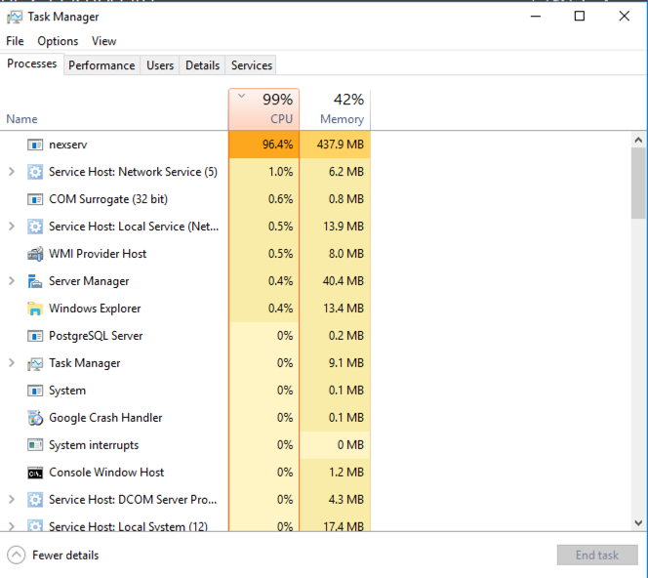Click the vertical scrollbar thumb
This screenshot has height=578, width=648.
tap(638, 183)
